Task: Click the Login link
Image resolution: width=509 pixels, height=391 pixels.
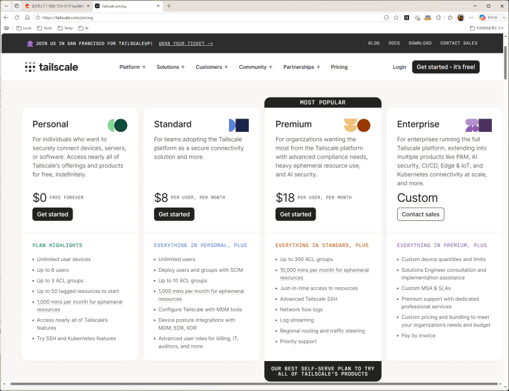Action: click(400, 67)
